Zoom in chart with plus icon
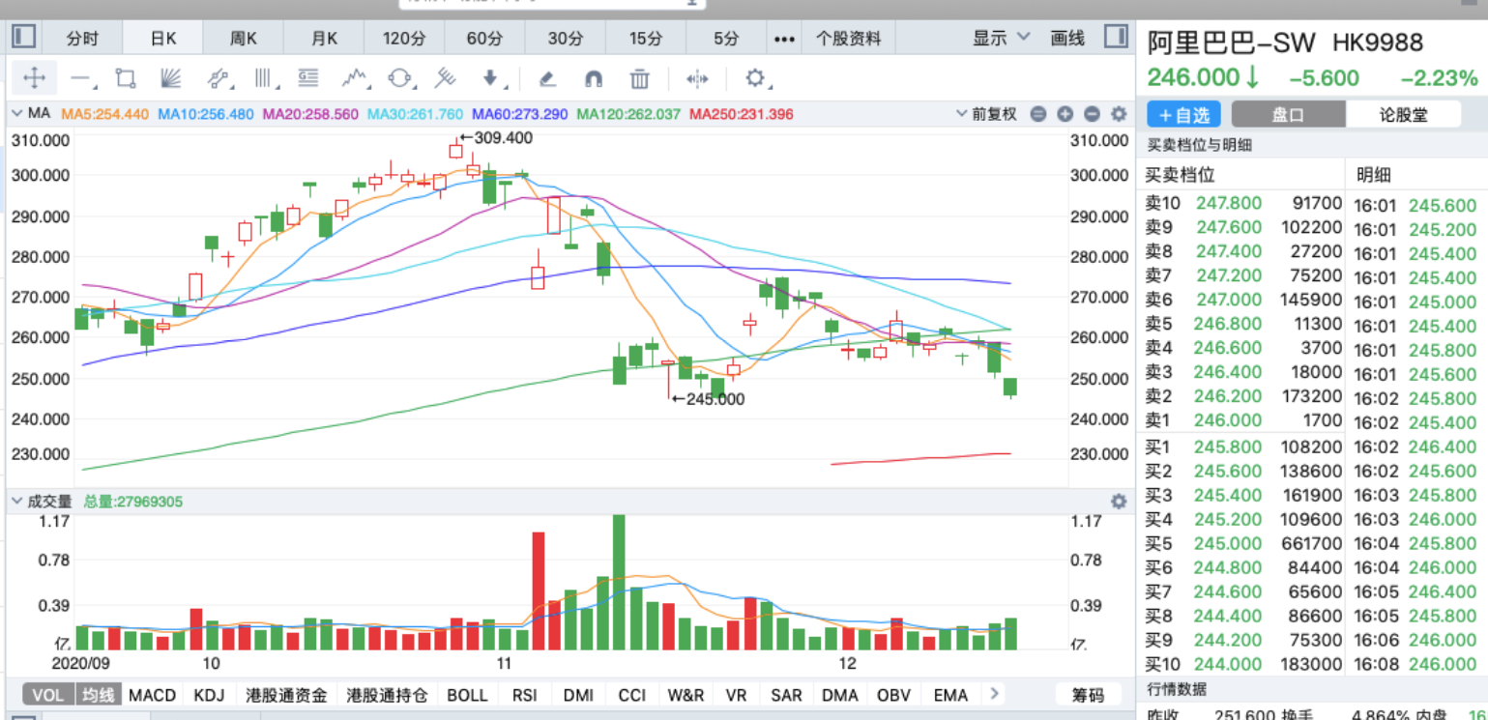Image resolution: width=1488 pixels, height=720 pixels. pos(1065,114)
